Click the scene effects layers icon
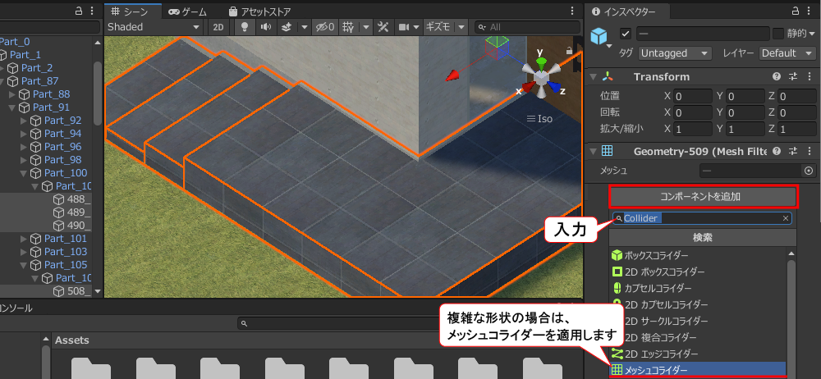The width and height of the screenshot is (821, 379). 287,27
